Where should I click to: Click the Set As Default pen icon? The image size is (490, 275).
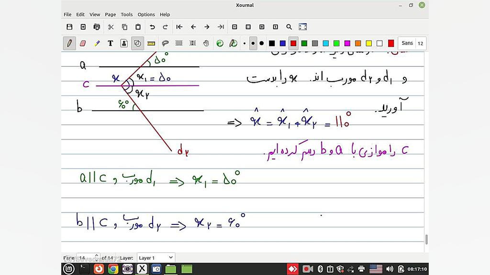(x=234, y=43)
